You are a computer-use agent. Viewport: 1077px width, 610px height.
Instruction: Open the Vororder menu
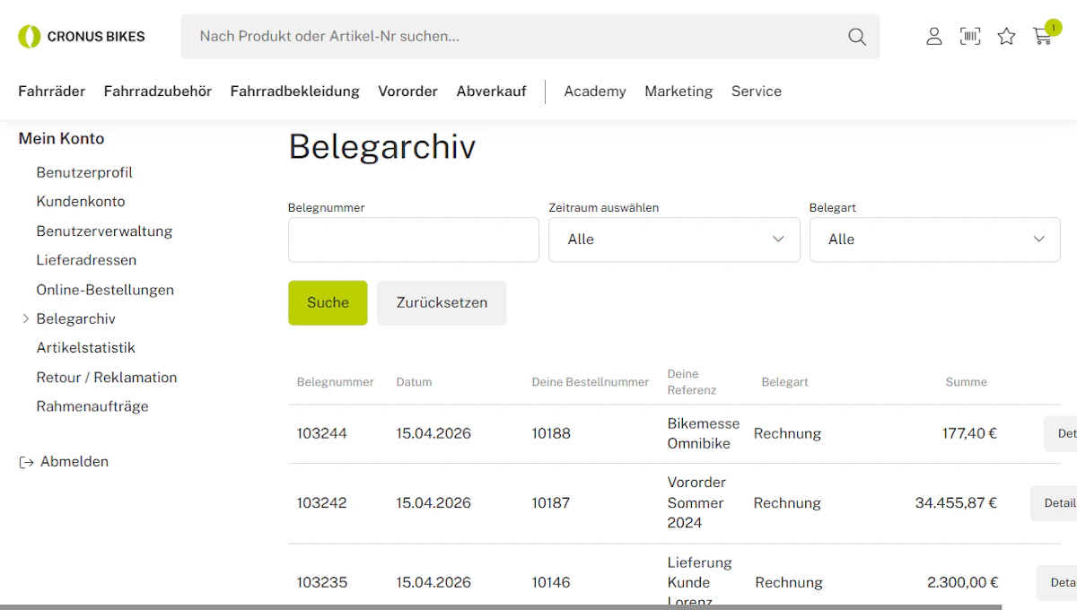pos(408,91)
